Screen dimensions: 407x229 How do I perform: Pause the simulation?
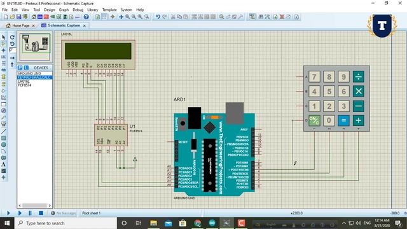[x=30, y=213]
